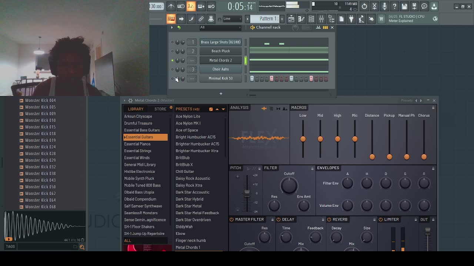Select the Brass Large Shots channel button
Screen dimensions: 474x266
[221, 42]
